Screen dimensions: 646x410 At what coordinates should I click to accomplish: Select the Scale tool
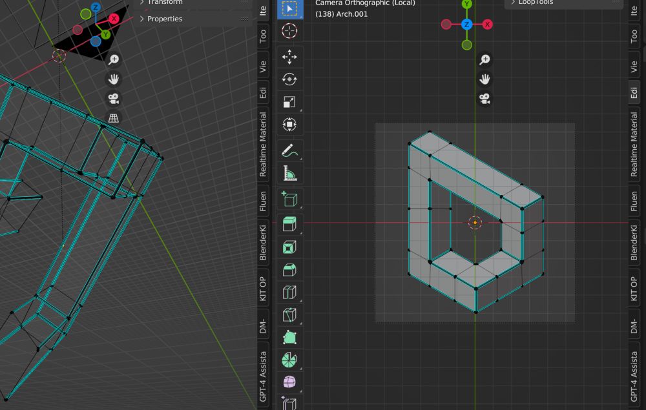tap(289, 102)
